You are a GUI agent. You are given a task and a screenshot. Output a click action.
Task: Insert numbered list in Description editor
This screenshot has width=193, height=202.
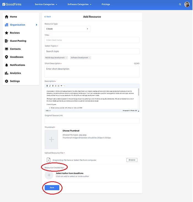[56, 86]
